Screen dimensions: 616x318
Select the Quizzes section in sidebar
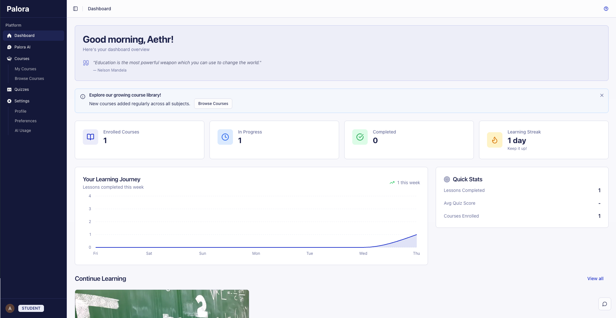pos(21,90)
